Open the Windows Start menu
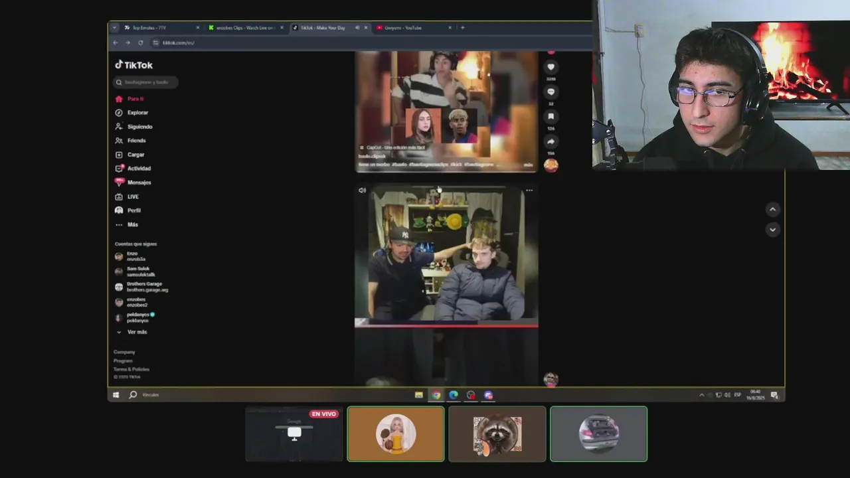The image size is (850, 478). pos(116,395)
